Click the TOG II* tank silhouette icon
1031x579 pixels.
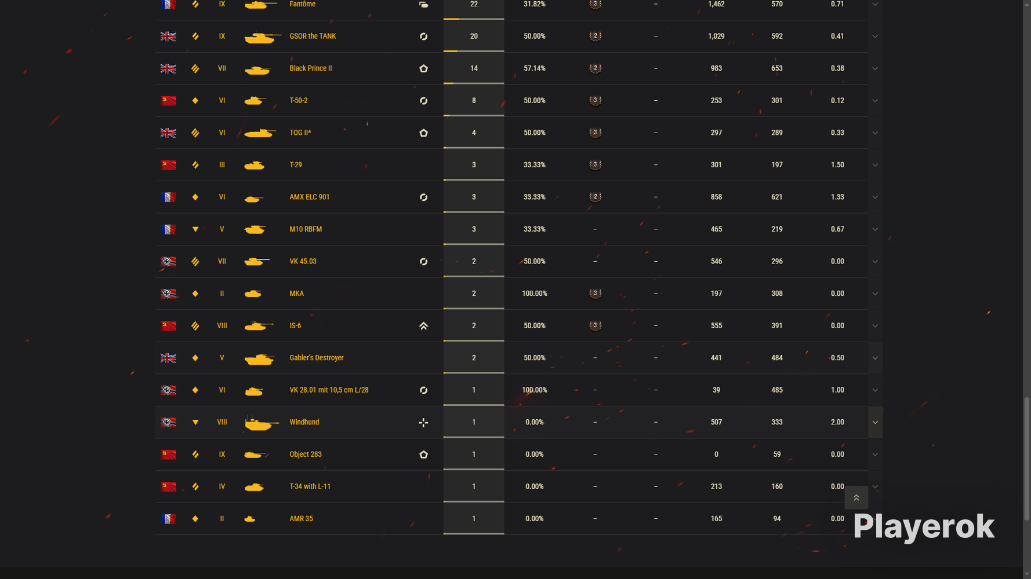click(x=260, y=133)
